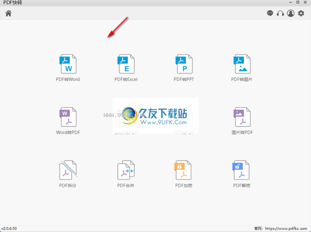
Task: Close the PDF快转 window
Action: point(305,2)
